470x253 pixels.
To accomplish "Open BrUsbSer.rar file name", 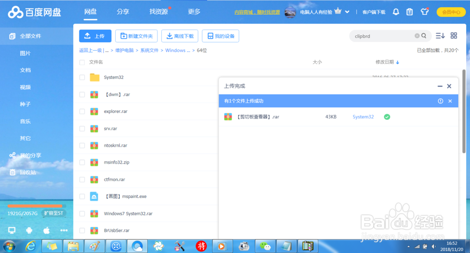I will point(117,230).
